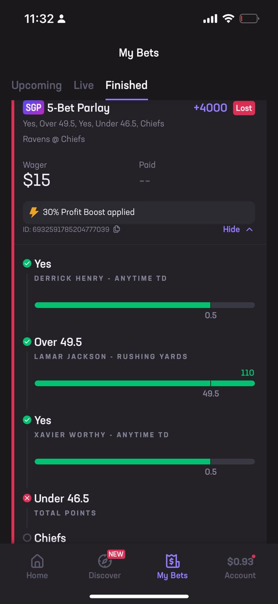Tap the profile icon in status bar

coord(62,19)
